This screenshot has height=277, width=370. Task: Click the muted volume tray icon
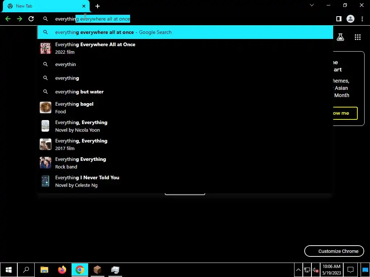click(x=315, y=270)
